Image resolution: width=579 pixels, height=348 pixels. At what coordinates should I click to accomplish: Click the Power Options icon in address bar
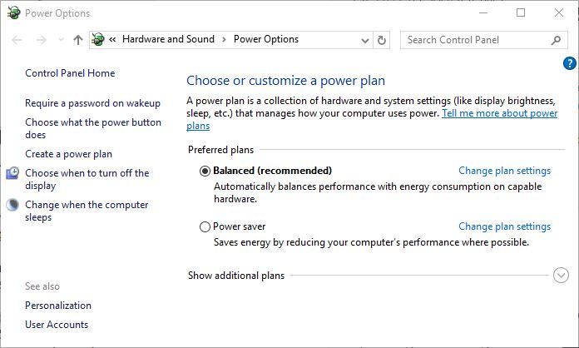(x=99, y=40)
